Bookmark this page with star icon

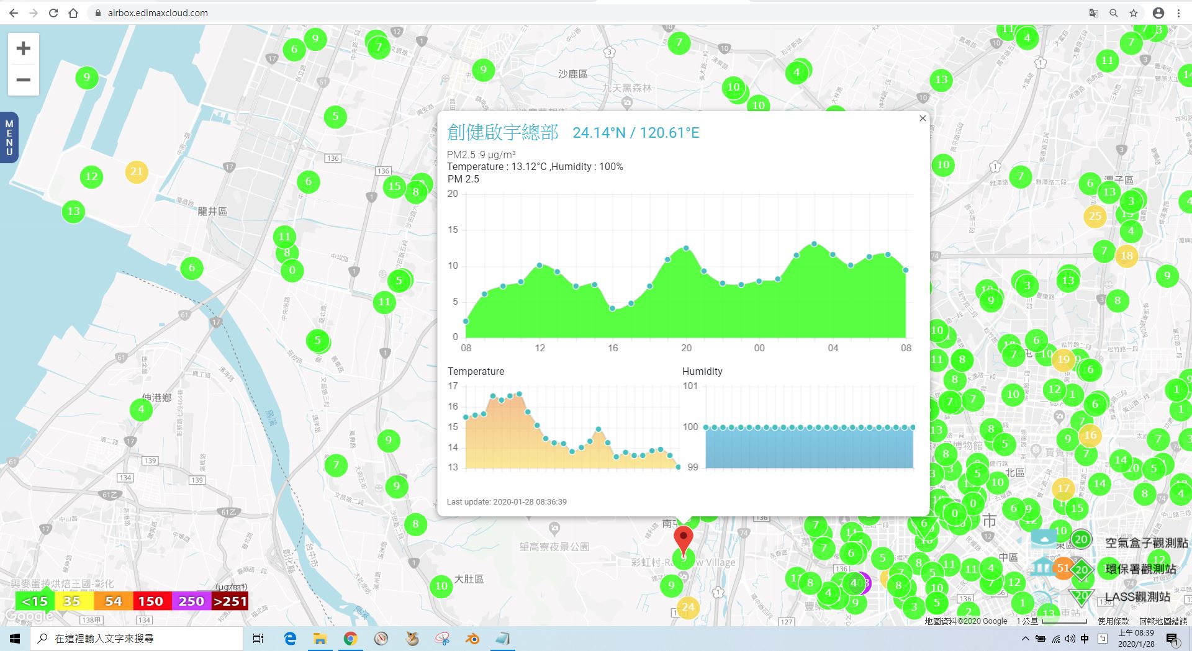(1134, 13)
